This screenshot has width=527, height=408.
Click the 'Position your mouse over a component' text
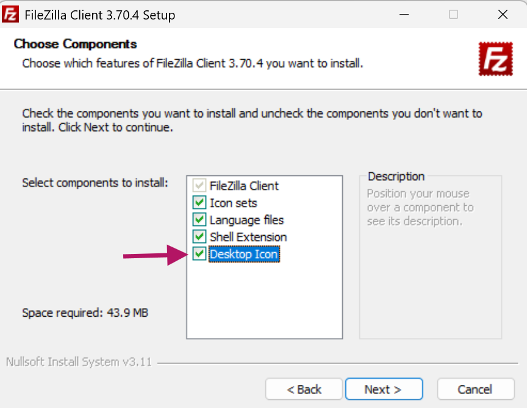(420, 208)
